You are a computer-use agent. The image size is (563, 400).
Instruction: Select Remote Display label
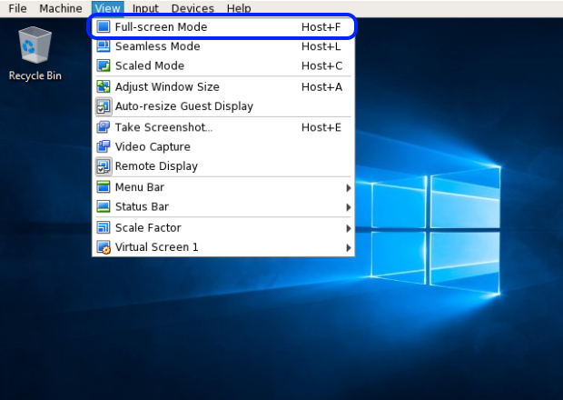point(156,166)
